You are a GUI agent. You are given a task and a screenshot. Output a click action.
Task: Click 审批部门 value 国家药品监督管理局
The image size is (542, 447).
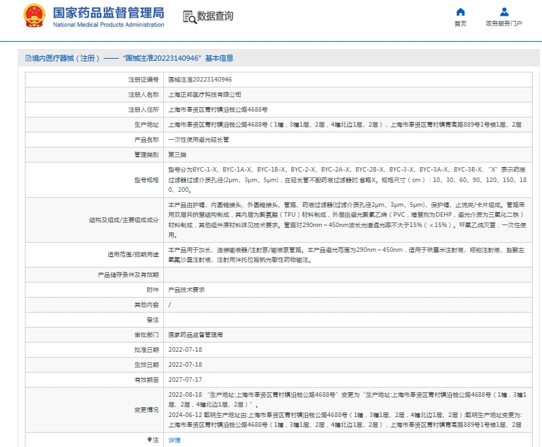point(195,335)
